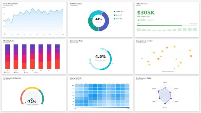Click the Convert label on radar chart
The image size is (201, 113).
tap(176, 101)
